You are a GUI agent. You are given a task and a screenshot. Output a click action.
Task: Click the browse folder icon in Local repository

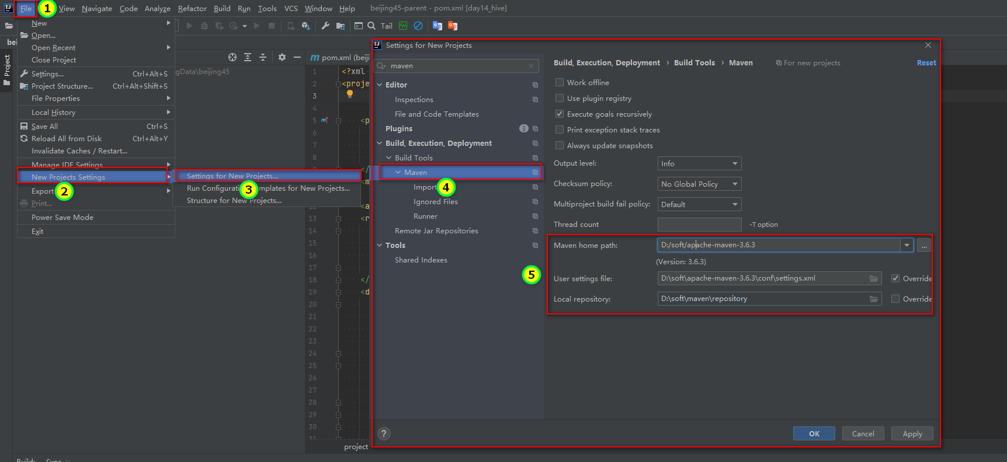point(874,299)
